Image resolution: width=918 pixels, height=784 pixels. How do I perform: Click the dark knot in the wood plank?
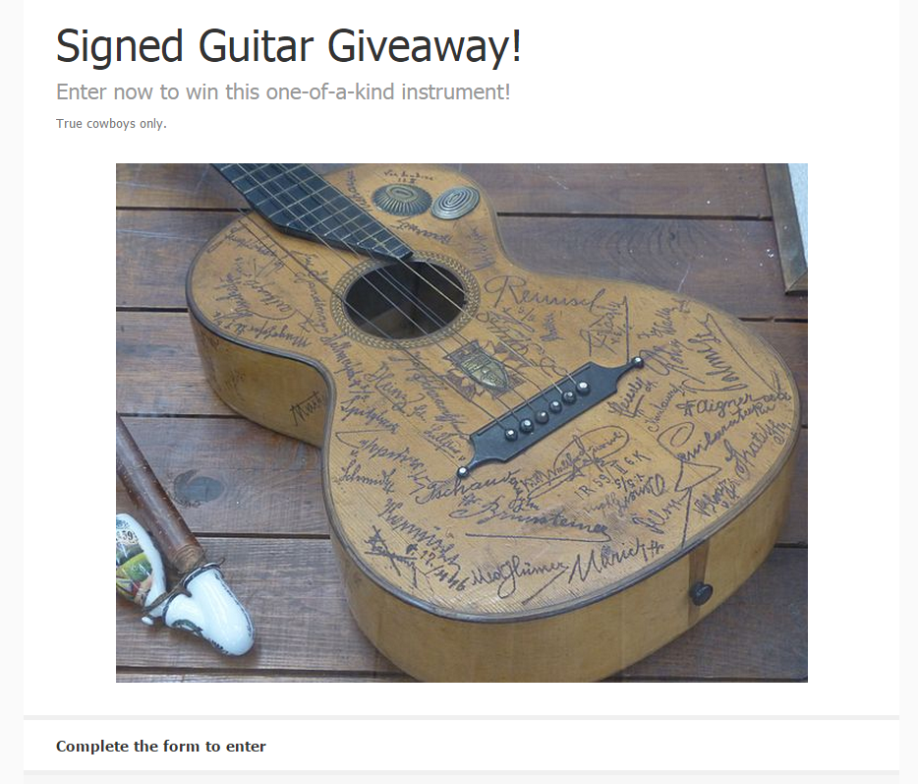click(198, 488)
